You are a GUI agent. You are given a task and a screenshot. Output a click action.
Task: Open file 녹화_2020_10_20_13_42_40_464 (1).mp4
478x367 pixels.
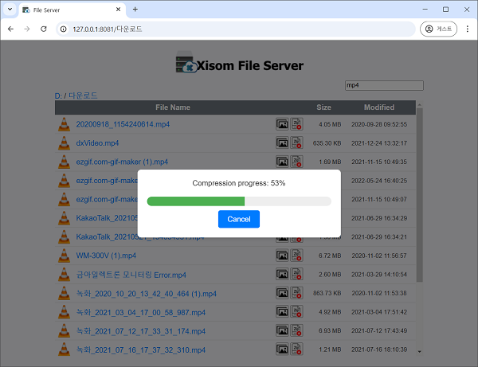click(147, 294)
